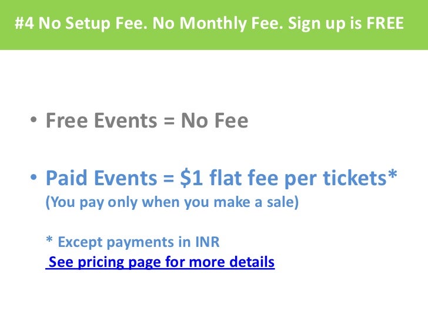
Task: Select the blue 'Paid Events' words
Action: (102, 178)
